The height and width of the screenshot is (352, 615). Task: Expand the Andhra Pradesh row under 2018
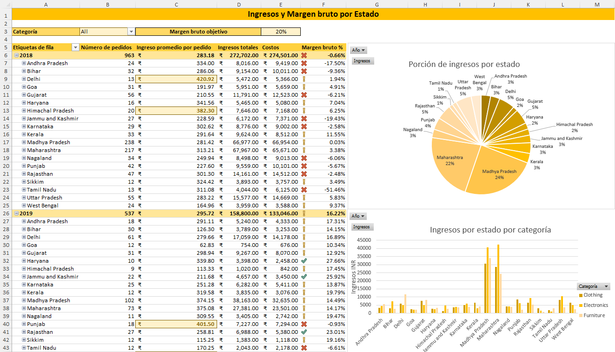pyautogui.click(x=24, y=63)
